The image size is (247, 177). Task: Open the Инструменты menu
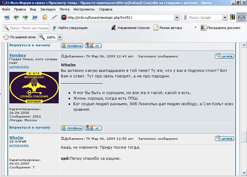84,8
